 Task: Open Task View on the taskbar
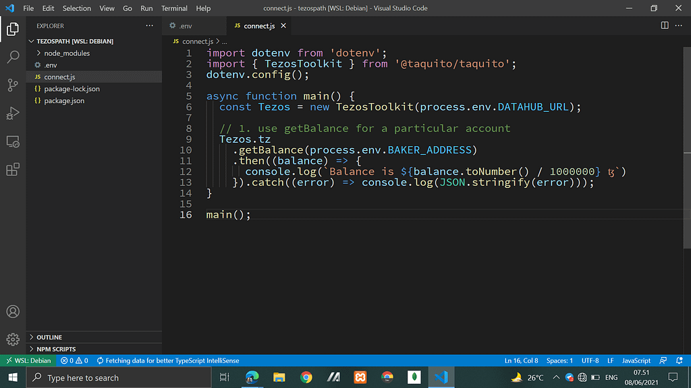point(224,377)
